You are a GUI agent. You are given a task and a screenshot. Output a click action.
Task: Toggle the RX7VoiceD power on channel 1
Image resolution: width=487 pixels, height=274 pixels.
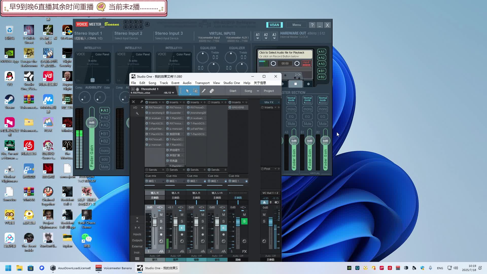(x=147, y=108)
